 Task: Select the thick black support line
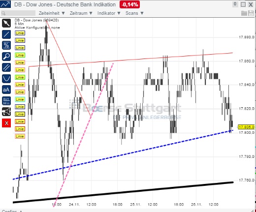tap(123, 192)
